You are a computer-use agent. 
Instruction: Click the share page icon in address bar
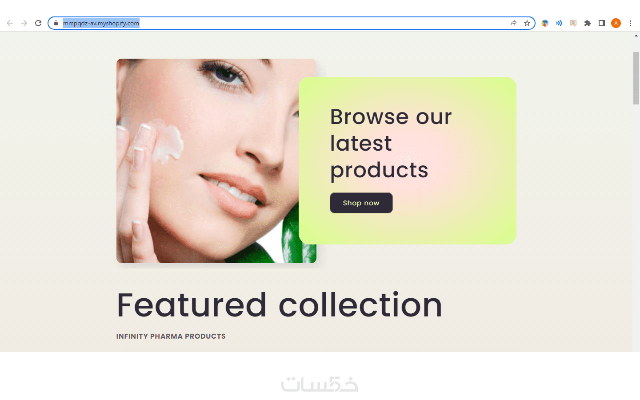coord(513,23)
